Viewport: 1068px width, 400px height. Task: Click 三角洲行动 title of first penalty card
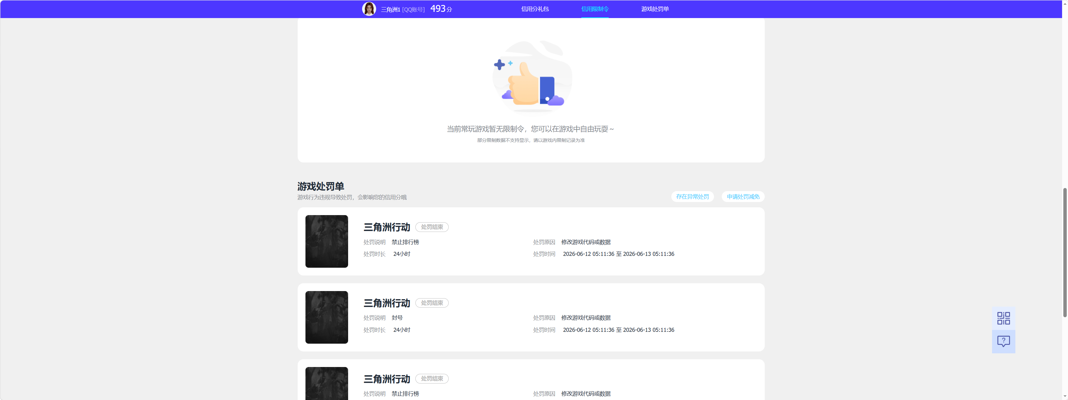(387, 227)
